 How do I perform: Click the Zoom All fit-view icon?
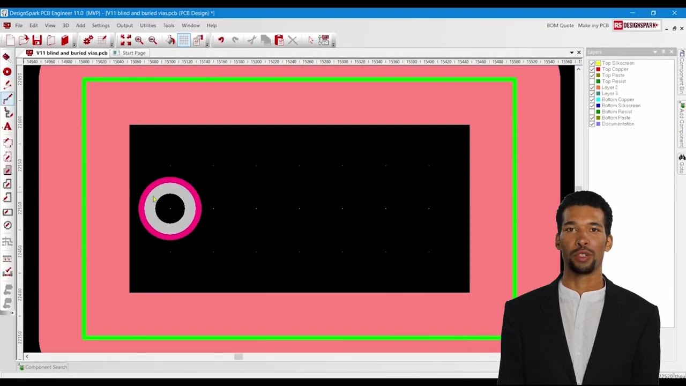click(x=125, y=40)
